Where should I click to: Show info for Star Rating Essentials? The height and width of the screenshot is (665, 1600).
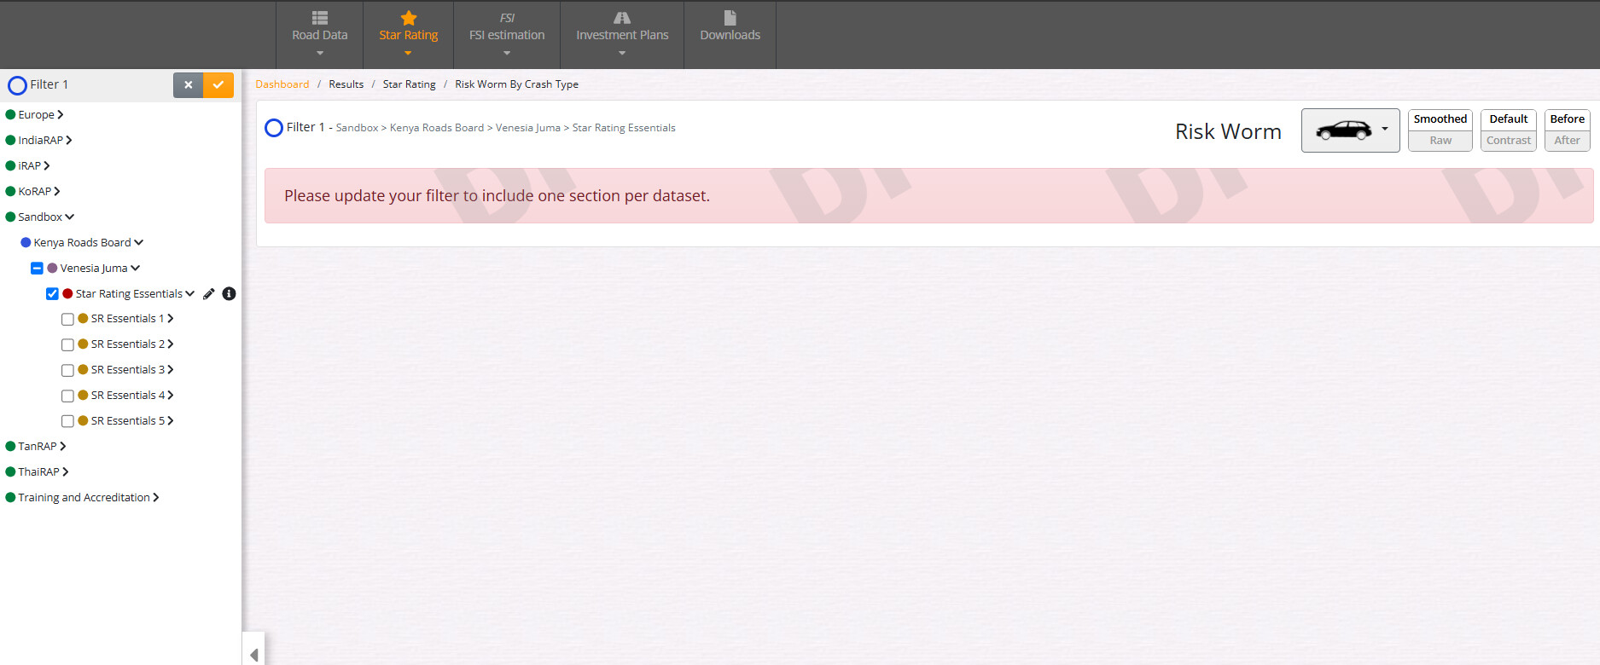tap(229, 293)
